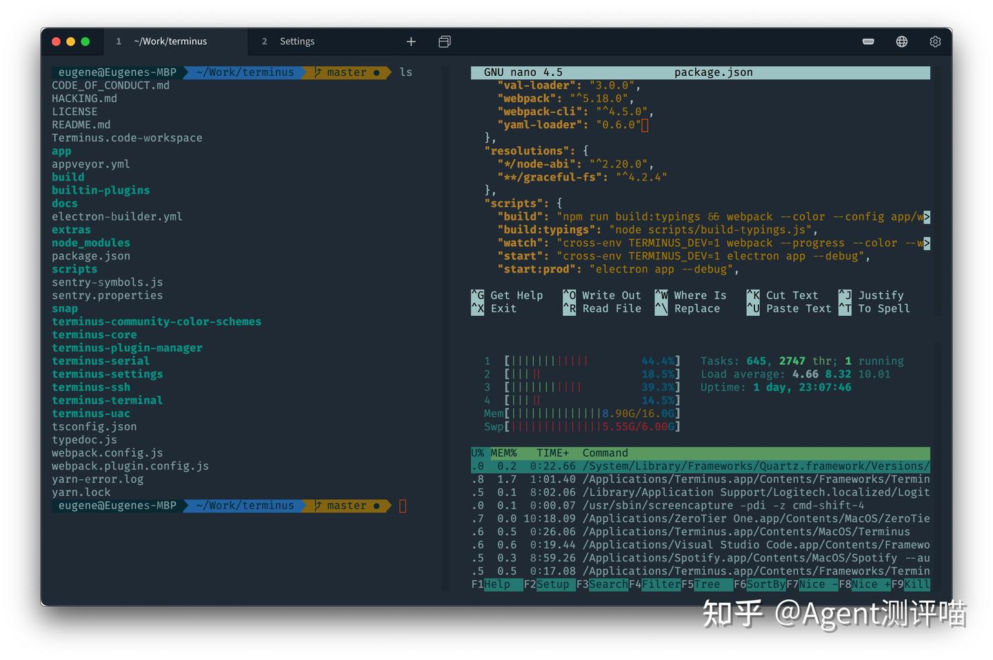
Task: Click the TIME+ column header in htop
Action: [x=553, y=453]
